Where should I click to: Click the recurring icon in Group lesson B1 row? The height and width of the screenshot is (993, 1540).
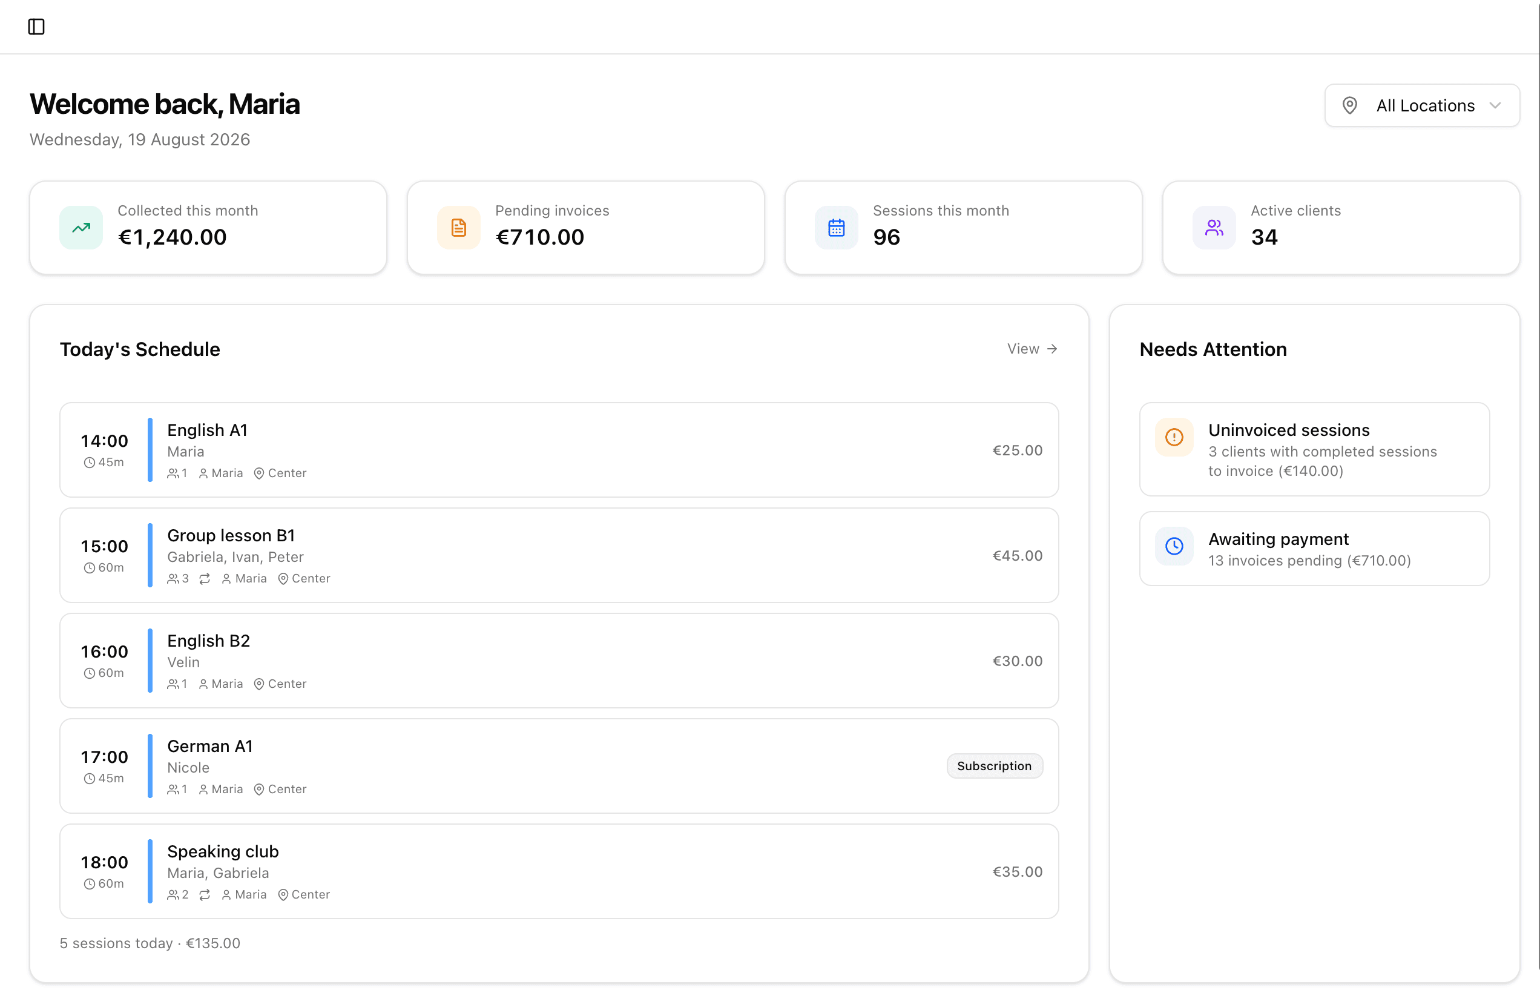(205, 579)
